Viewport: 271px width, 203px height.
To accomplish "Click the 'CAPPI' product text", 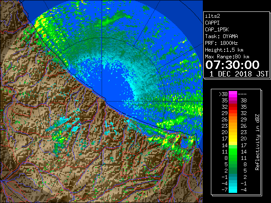I will point(212,23).
